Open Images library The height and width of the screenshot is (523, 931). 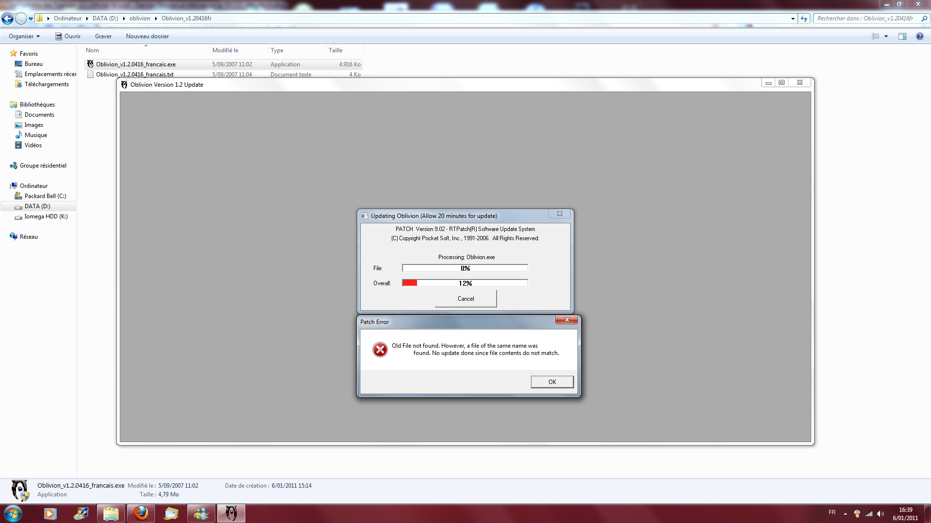34,125
